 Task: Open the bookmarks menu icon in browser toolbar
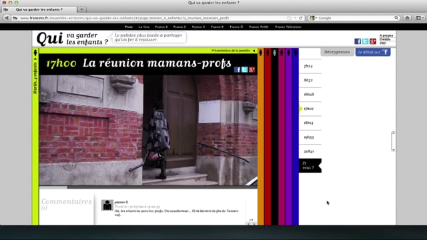pyautogui.click(x=420, y=18)
